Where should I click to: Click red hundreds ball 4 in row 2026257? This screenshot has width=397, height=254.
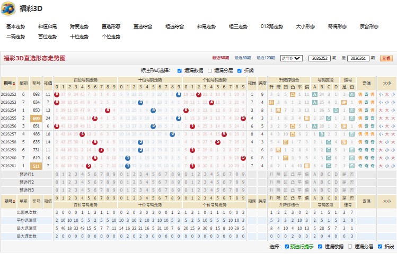pos(82,134)
